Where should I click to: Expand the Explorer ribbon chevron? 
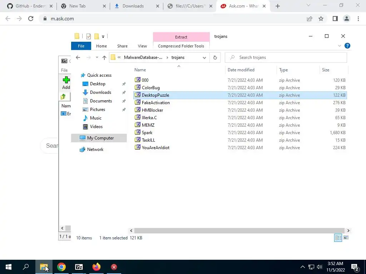coord(340,46)
